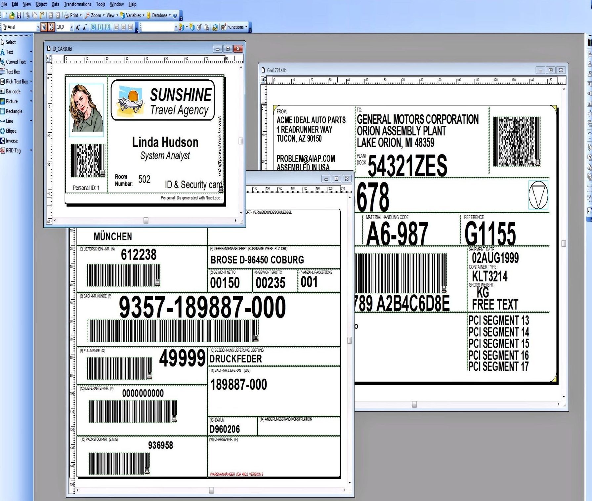
Task: Open the Object menu
Action: 41,4
